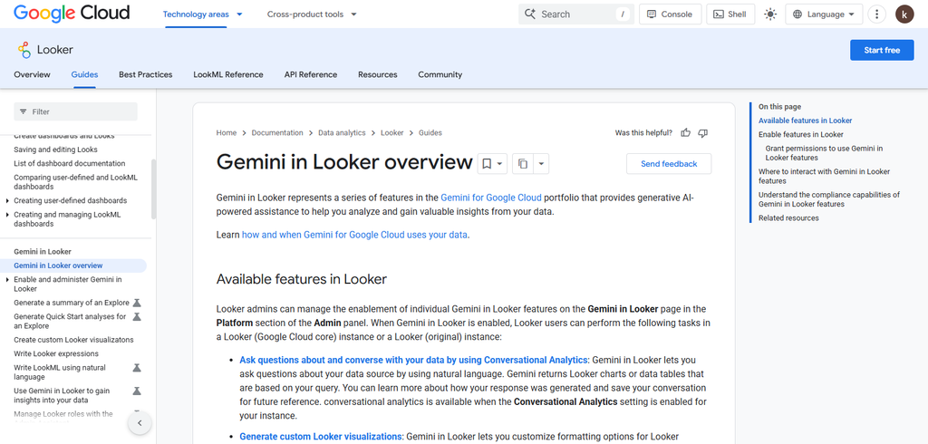Expand Creating and managing LookML dashboards item
Viewport: 928px width, 444px height.
point(7,215)
